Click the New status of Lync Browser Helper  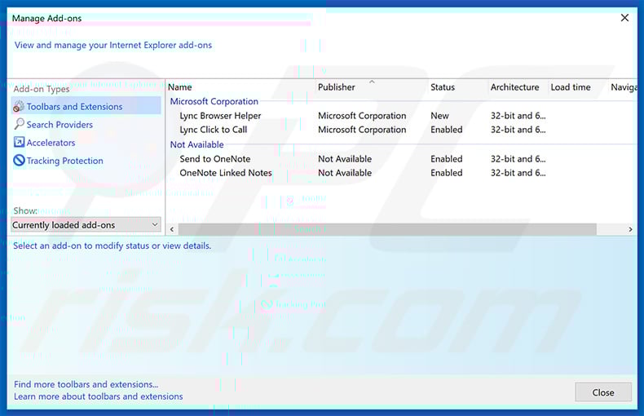point(439,116)
